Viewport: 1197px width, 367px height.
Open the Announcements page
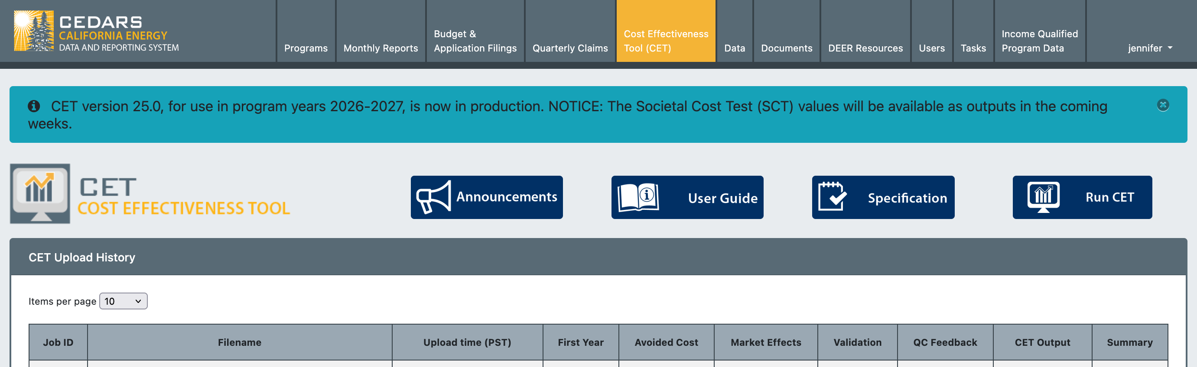[x=487, y=197]
